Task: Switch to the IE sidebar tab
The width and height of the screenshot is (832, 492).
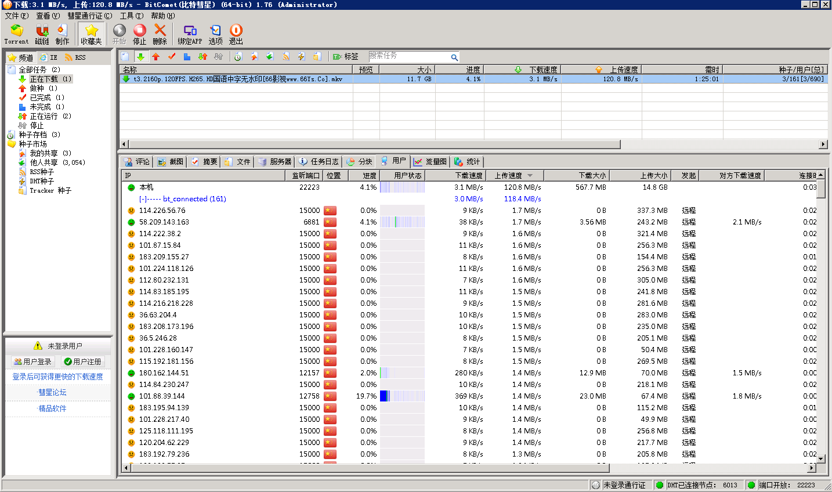Action: pyautogui.click(x=49, y=57)
